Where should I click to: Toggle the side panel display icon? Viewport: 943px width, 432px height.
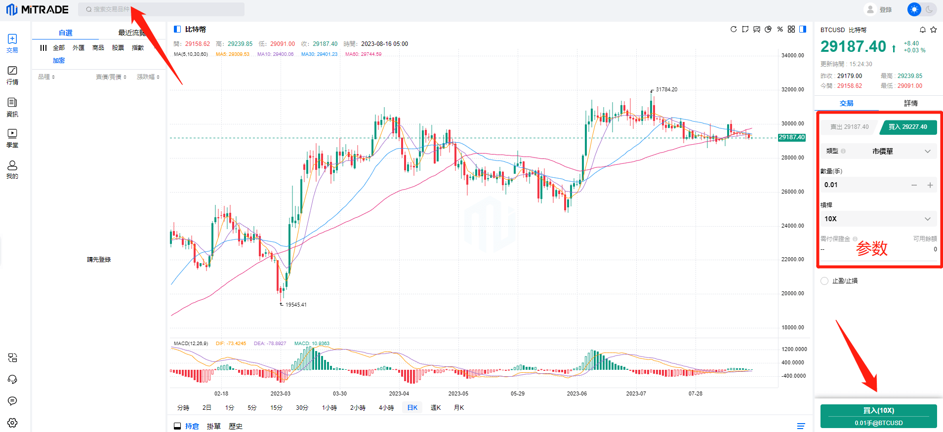[803, 29]
